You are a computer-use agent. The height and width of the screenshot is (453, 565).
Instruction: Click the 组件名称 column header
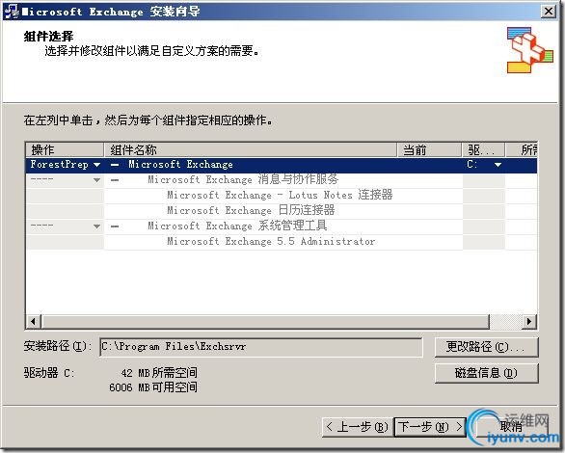251,149
